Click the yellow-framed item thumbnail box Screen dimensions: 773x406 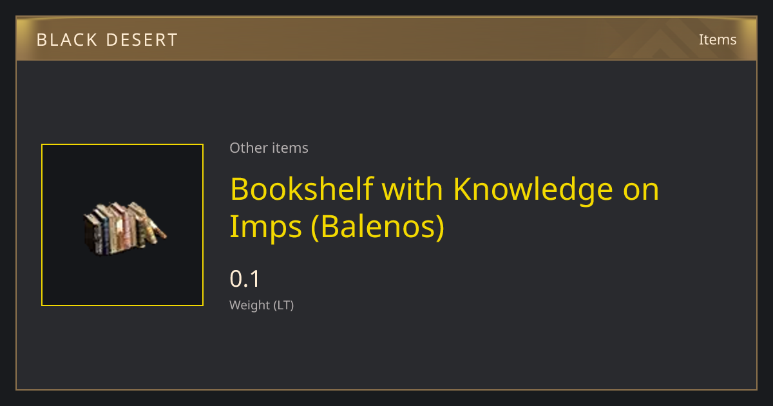tap(122, 225)
